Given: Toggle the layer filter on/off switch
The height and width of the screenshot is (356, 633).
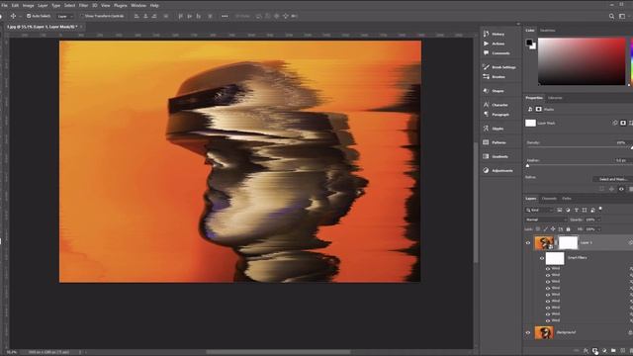Looking at the screenshot, I should point(600,209).
